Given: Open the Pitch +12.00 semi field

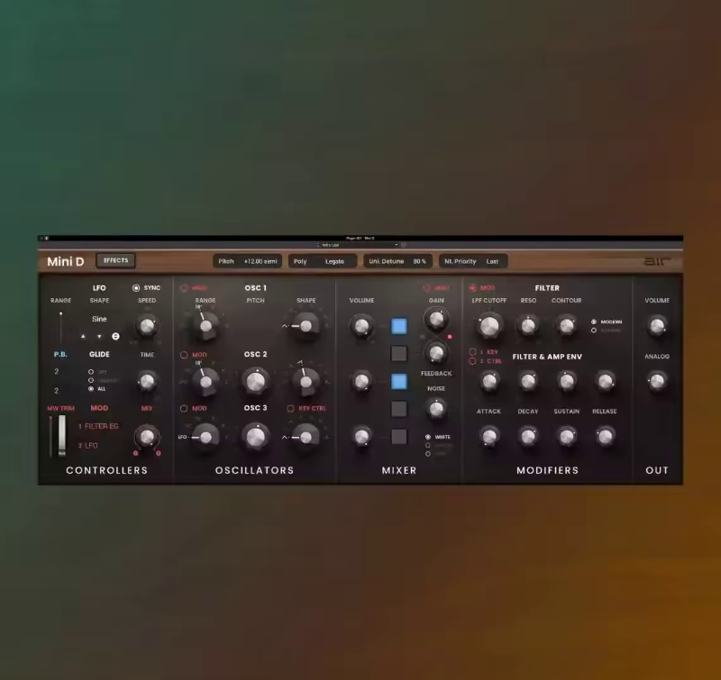Looking at the screenshot, I should (248, 261).
